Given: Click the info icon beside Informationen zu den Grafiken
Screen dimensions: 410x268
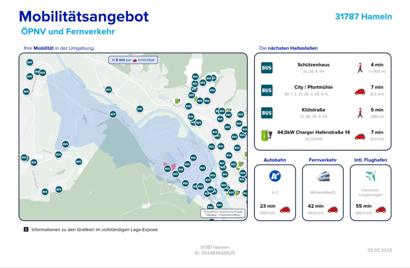Looking at the screenshot, I should click(26, 230).
